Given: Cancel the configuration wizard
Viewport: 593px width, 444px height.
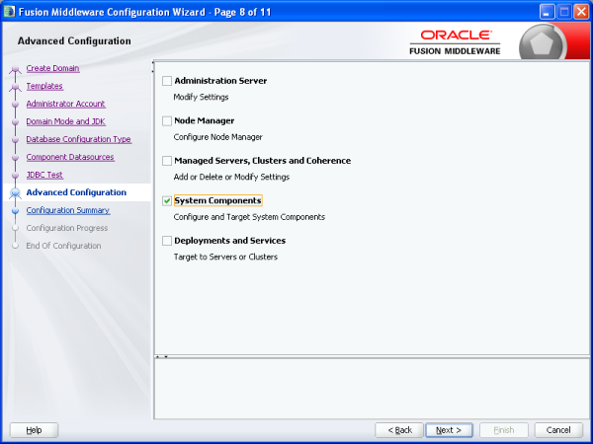Looking at the screenshot, I should point(558,430).
